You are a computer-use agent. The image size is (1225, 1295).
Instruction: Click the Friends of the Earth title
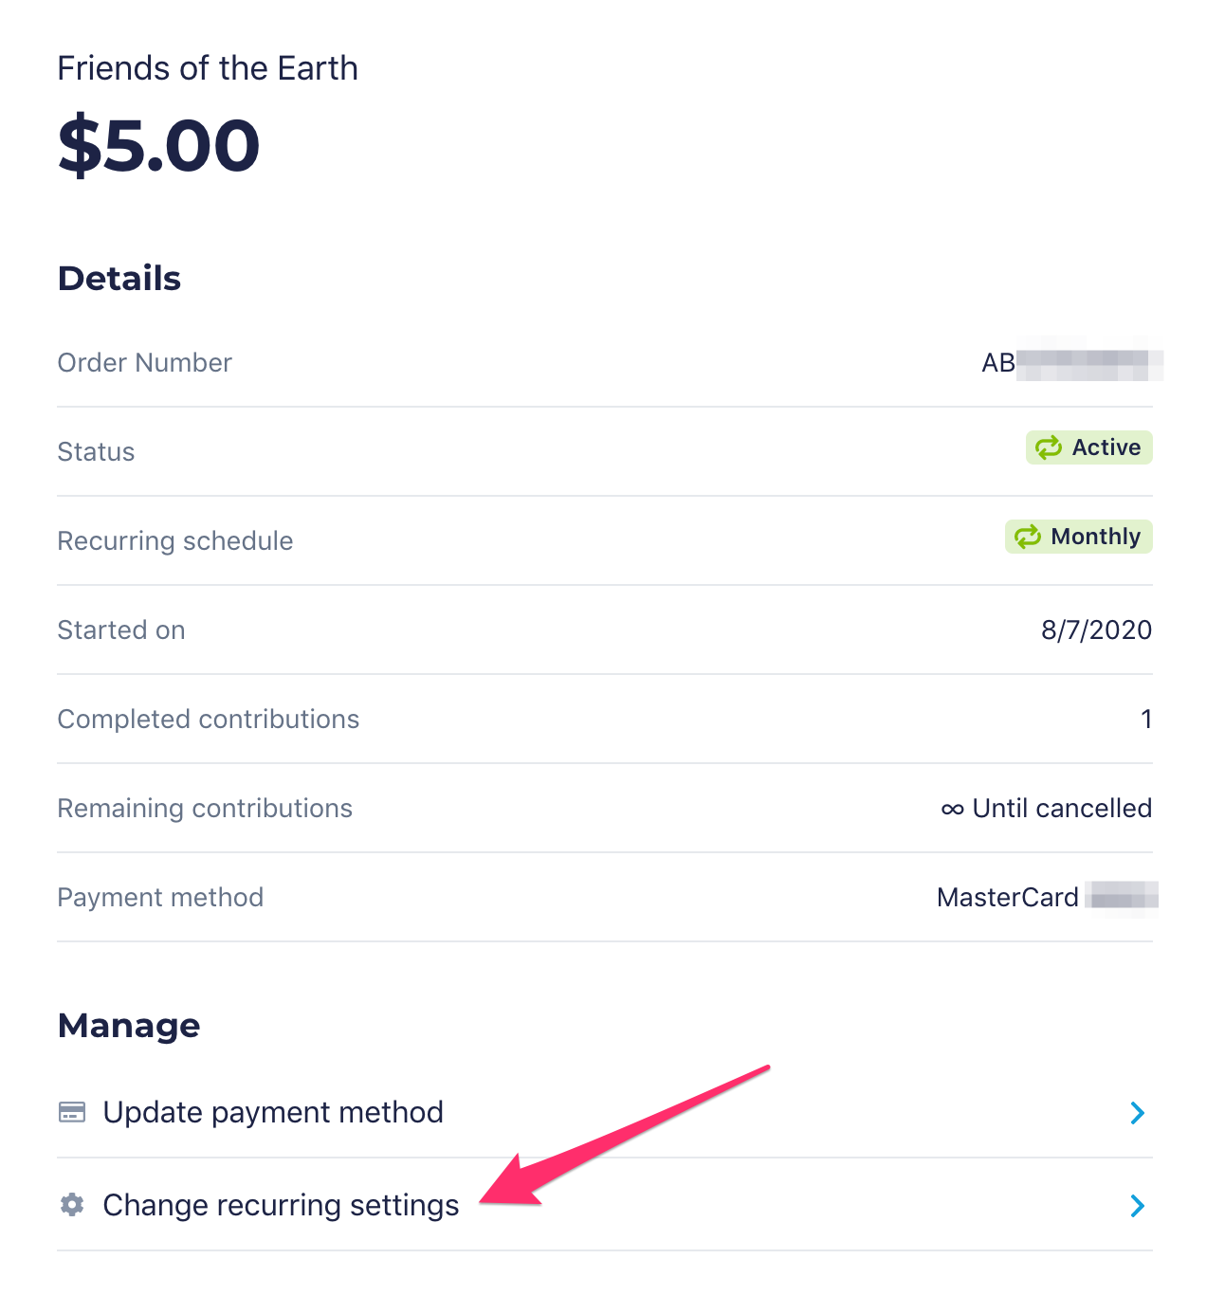[x=208, y=68]
